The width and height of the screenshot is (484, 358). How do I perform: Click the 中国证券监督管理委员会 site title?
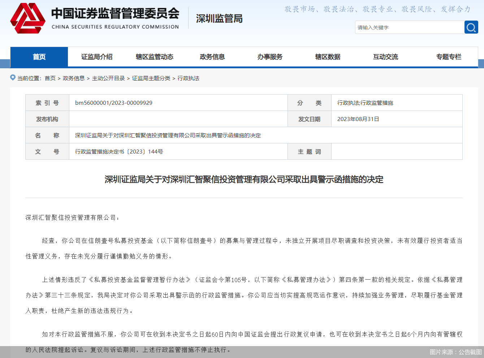[x=115, y=14]
